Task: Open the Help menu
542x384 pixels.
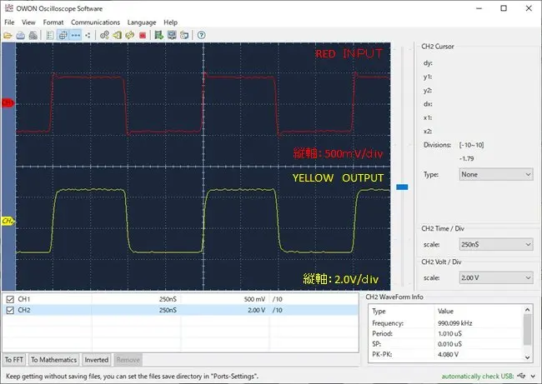Action: pos(170,22)
